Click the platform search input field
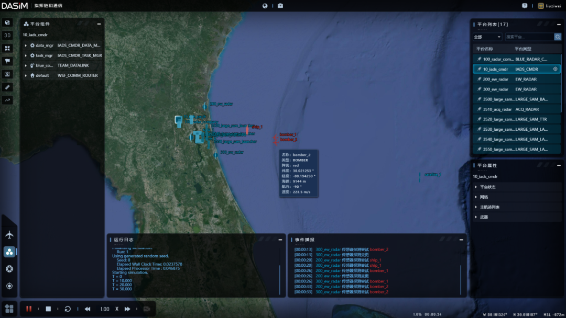This screenshot has height=318, width=566. (529, 37)
